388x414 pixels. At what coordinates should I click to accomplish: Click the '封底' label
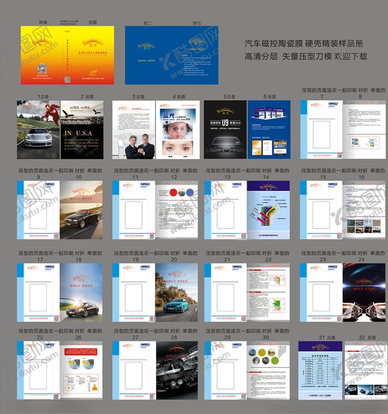coord(43,22)
